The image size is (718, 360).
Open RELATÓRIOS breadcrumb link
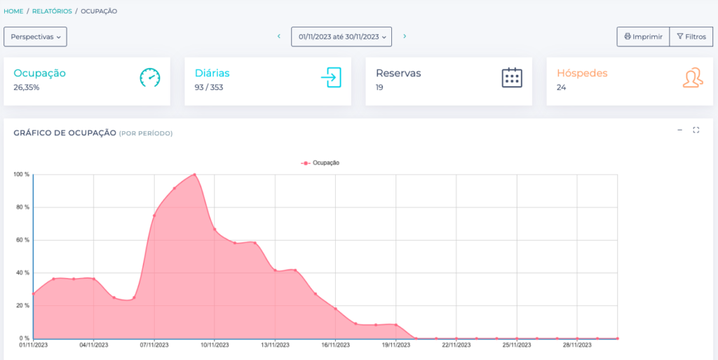(x=52, y=11)
